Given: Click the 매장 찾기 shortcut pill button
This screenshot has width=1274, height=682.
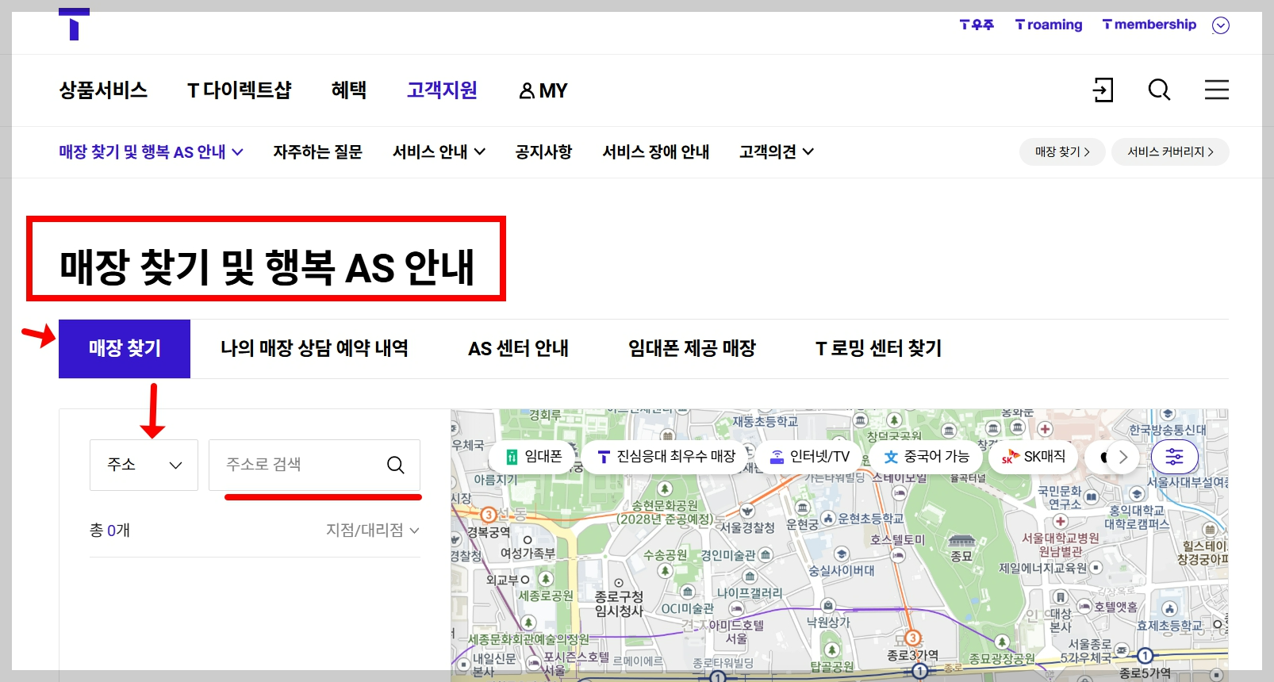Looking at the screenshot, I should [1062, 151].
